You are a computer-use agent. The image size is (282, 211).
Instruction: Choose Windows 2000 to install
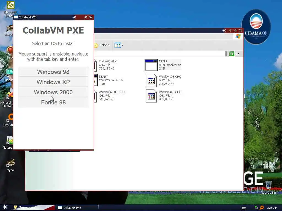point(53,92)
